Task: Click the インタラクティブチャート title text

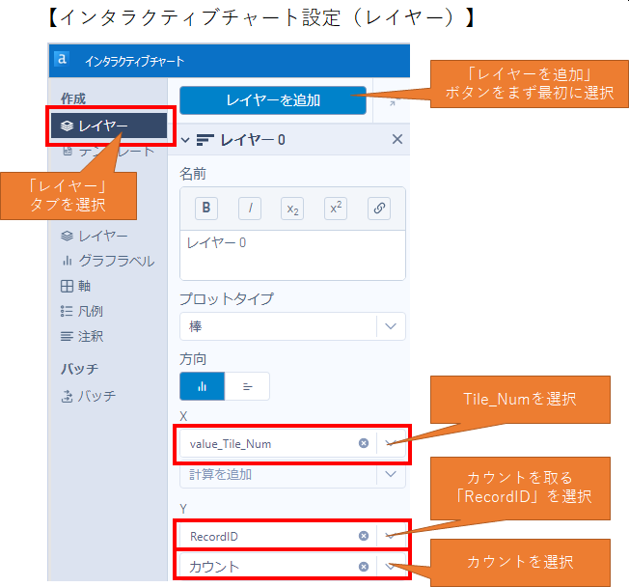Action: [x=134, y=61]
